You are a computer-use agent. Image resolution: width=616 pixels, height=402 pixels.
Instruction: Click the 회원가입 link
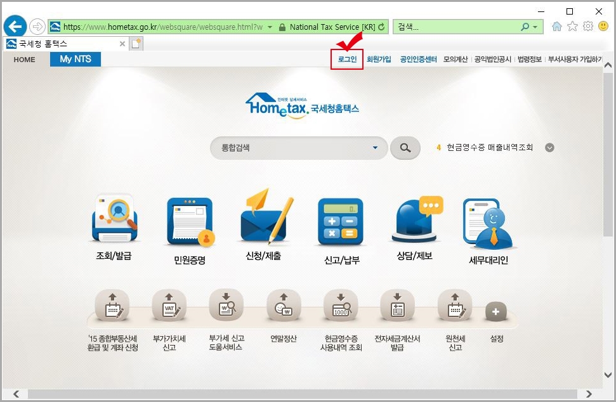pyautogui.click(x=379, y=59)
